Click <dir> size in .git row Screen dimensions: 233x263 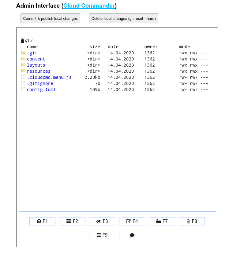94,53
